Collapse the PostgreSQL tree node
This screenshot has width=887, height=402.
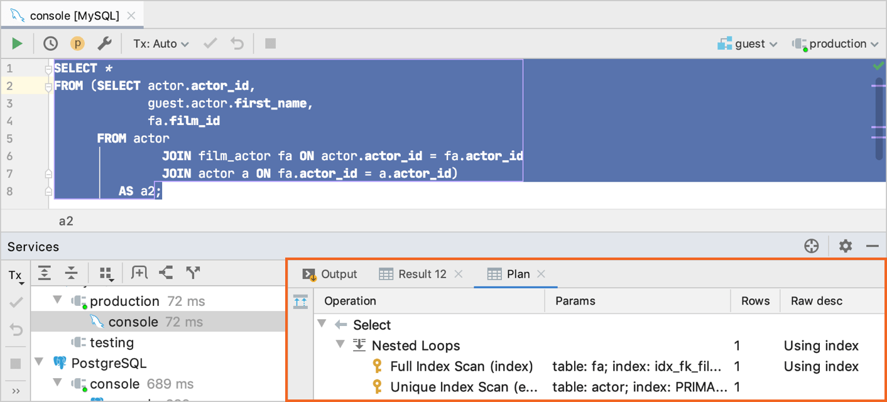tap(39, 362)
